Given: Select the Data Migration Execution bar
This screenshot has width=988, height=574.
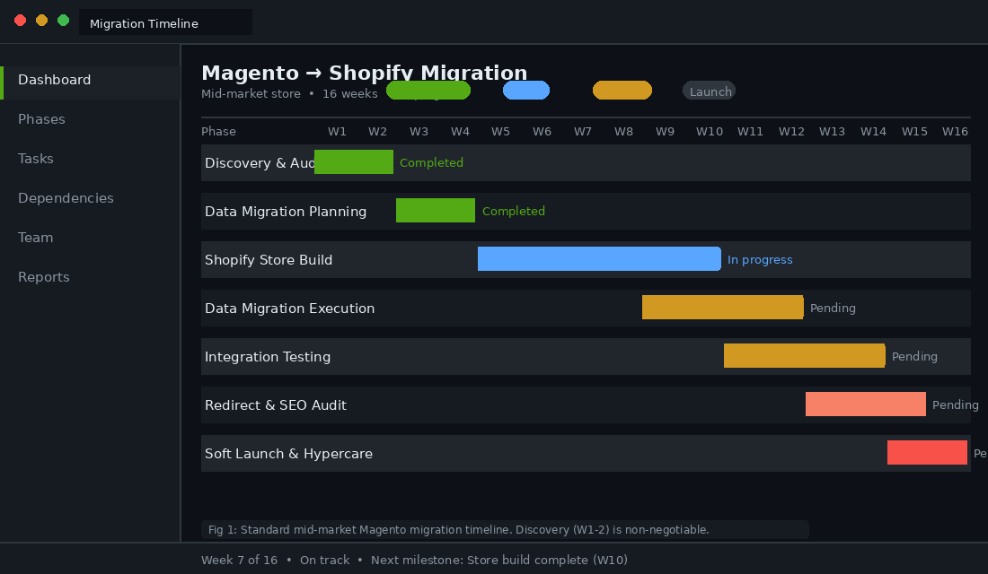Looking at the screenshot, I should coord(723,308).
